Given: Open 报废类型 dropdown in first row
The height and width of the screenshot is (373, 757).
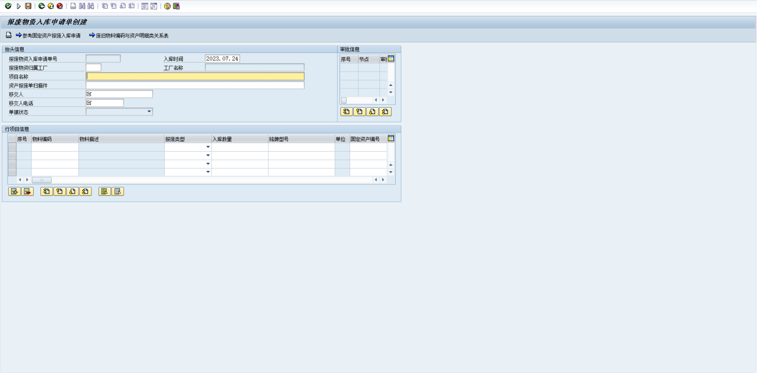Looking at the screenshot, I should click(208, 147).
